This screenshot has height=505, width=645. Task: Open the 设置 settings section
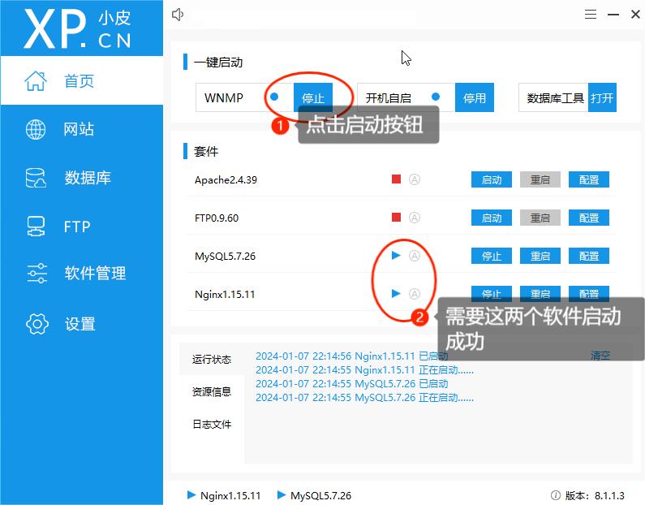coord(81,324)
